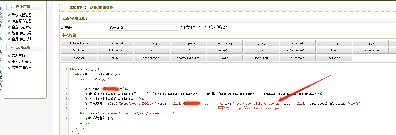Go to 全局标记测试
This screenshot has width=396, height=135.
point(22,39)
